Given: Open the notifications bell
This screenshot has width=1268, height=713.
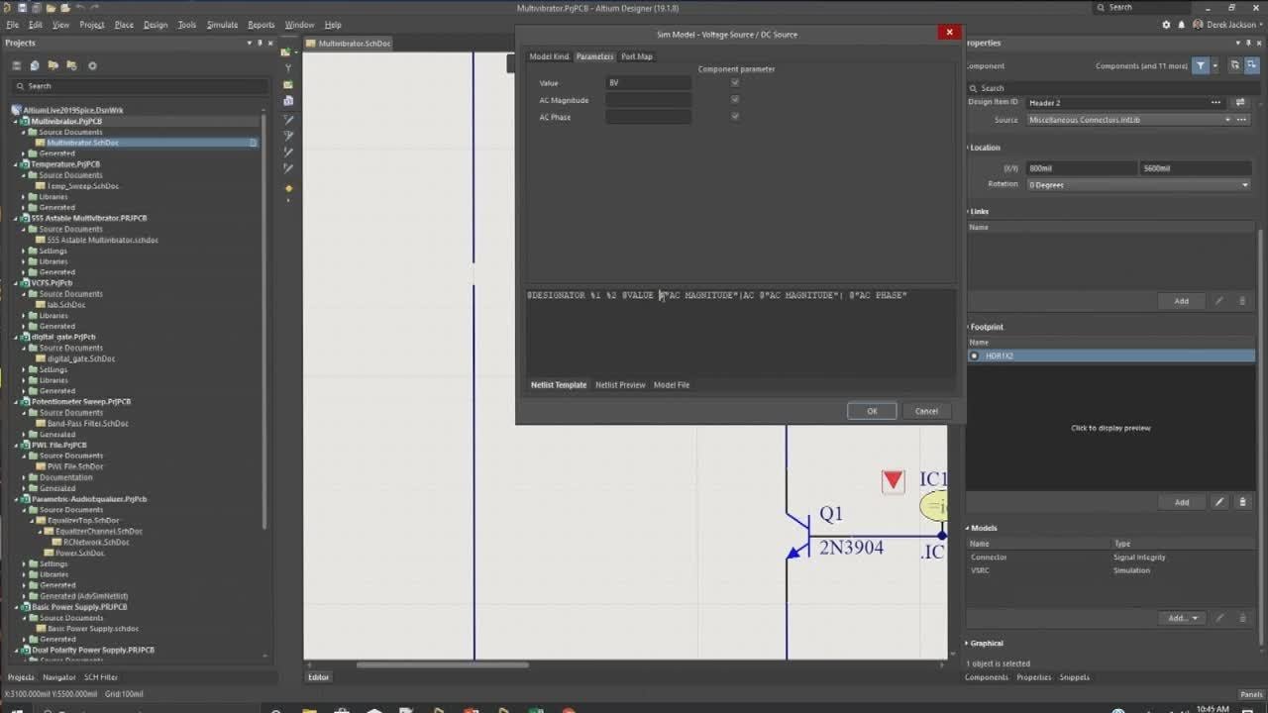Looking at the screenshot, I should point(1182,24).
